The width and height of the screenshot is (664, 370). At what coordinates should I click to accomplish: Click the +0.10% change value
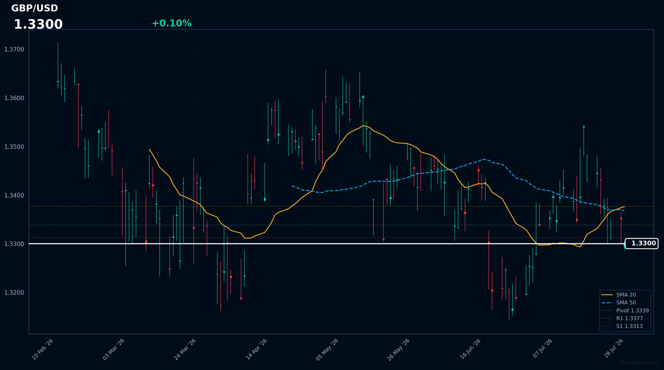coord(172,23)
